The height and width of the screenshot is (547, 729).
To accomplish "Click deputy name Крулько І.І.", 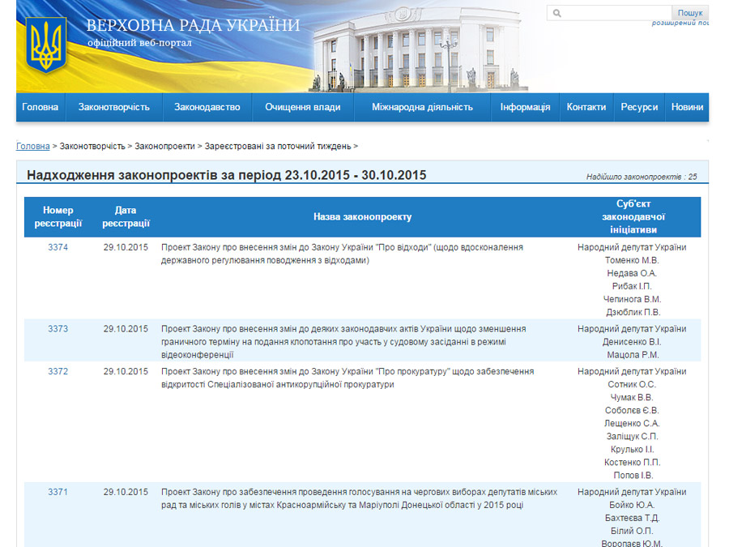I will (632, 450).
